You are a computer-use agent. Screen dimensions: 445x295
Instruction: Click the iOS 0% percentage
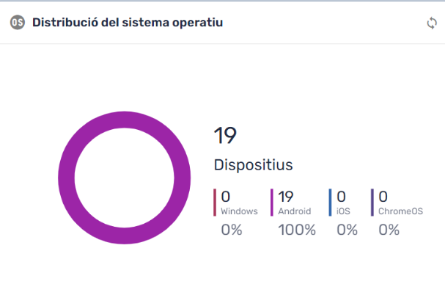point(347,230)
